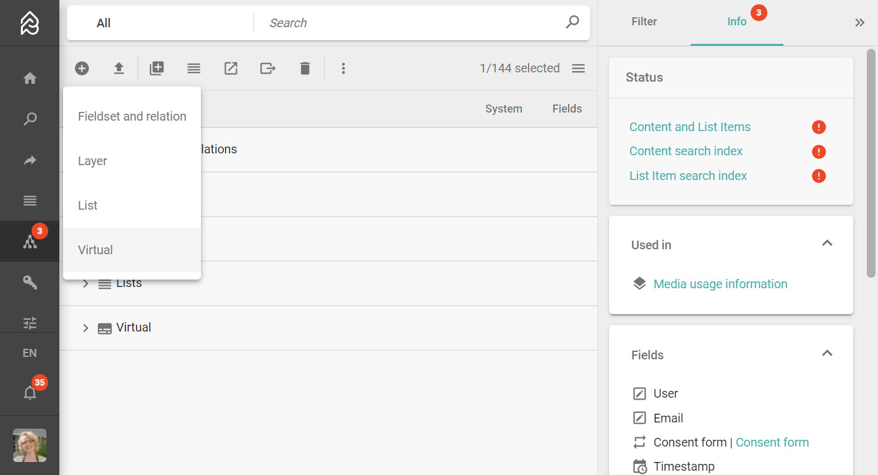The height and width of the screenshot is (475, 878).
Task: Open the user profile avatar
Action: coord(30,445)
